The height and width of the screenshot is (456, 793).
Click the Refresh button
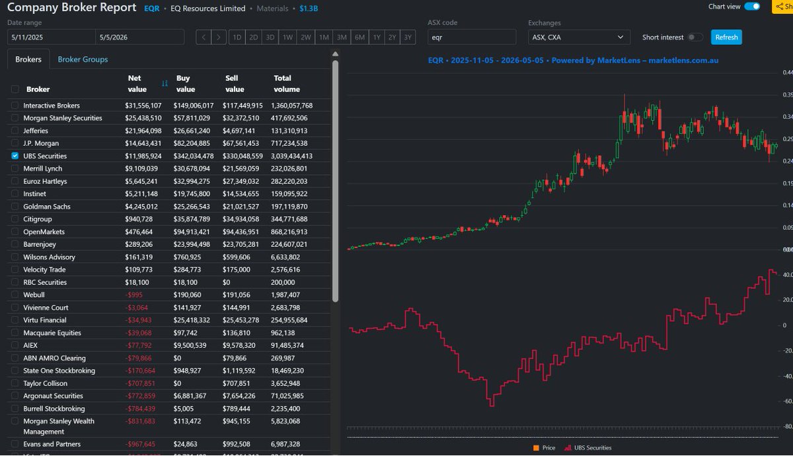click(726, 37)
